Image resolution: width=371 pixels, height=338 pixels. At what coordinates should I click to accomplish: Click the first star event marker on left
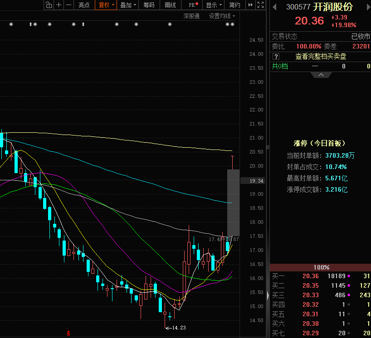click(11, 24)
